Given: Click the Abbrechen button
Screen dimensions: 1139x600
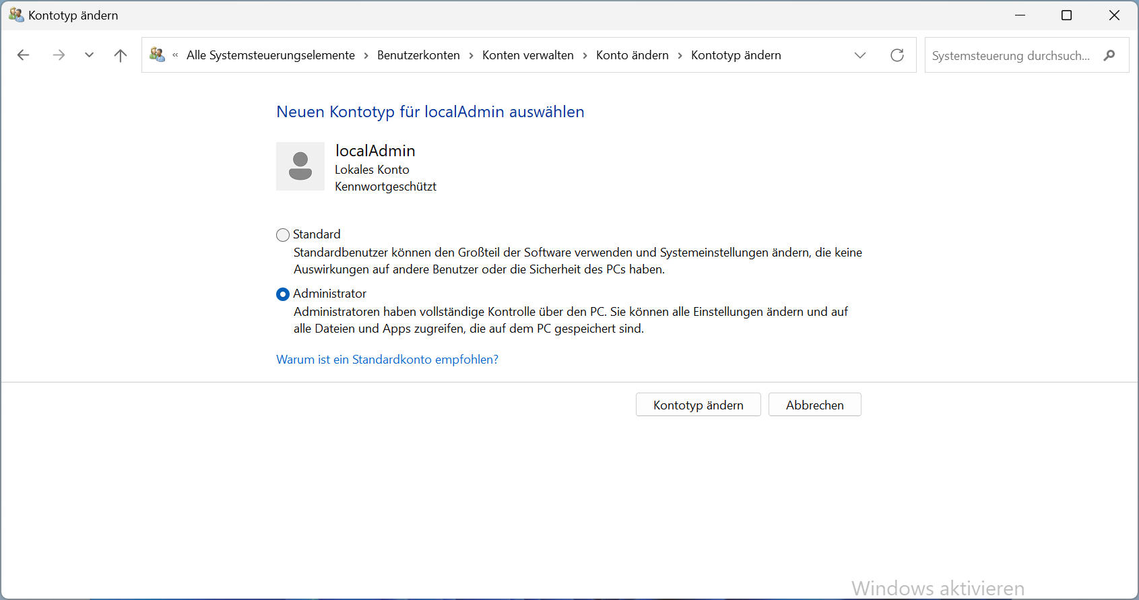Looking at the screenshot, I should 814,405.
